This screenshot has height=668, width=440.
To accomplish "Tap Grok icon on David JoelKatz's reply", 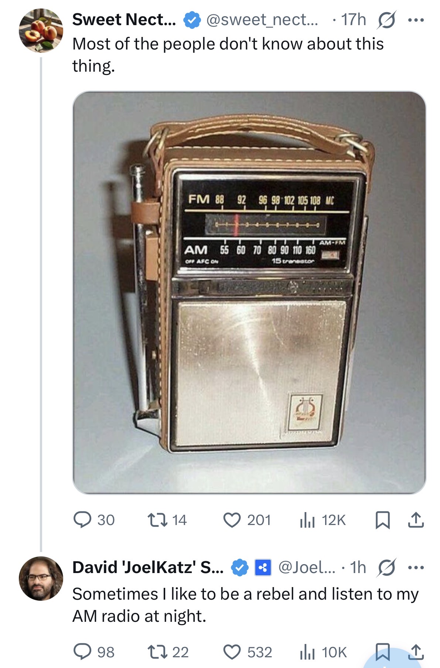I will coord(386,567).
